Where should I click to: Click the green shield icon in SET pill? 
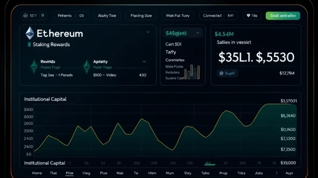coord(43,15)
